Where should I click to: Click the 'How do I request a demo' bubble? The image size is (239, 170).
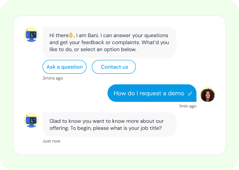152,93
